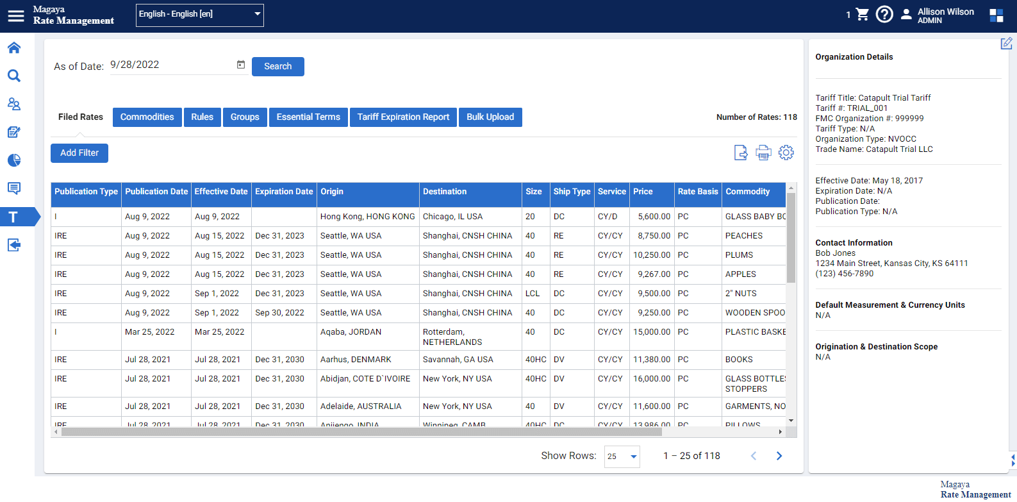Image resolution: width=1017 pixels, height=502 pixels.
Task: Click the Add Filter button
Action: pos(79,153)
